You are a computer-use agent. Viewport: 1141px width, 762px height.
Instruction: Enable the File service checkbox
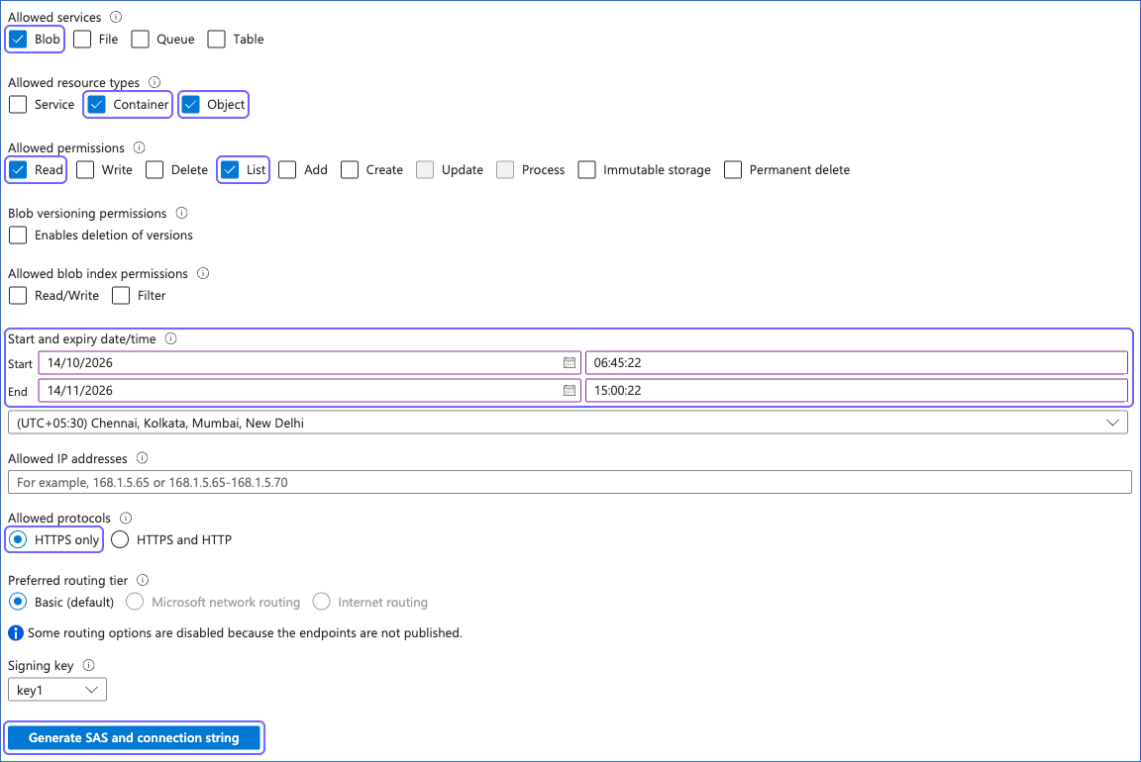tap(82, 40)
